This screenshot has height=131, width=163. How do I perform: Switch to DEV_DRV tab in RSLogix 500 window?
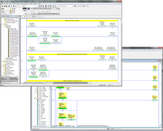[x=68, y=126]
